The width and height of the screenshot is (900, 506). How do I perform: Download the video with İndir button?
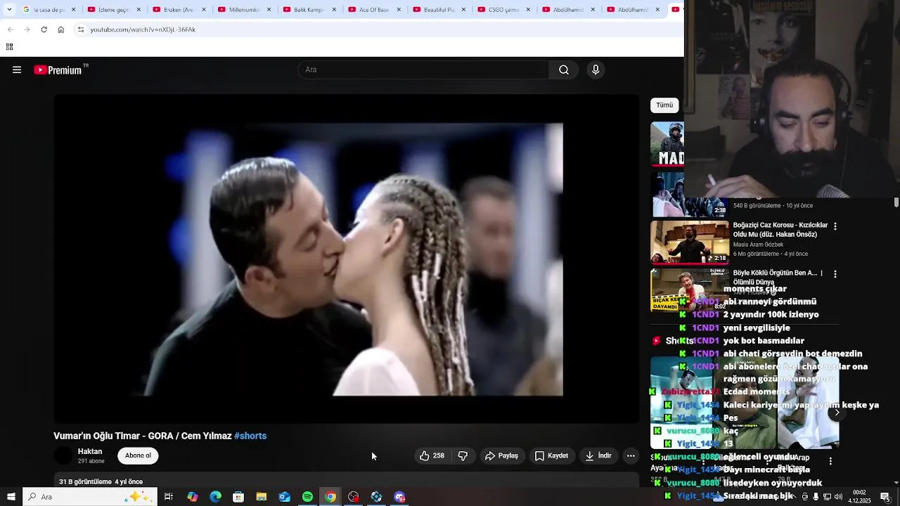598,455
